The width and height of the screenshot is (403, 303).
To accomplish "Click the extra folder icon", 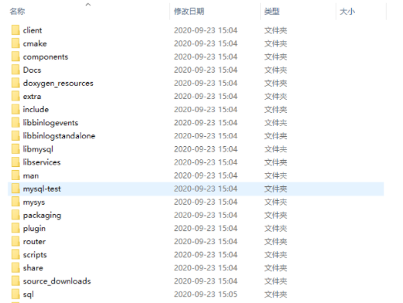I will pos(15,96).
